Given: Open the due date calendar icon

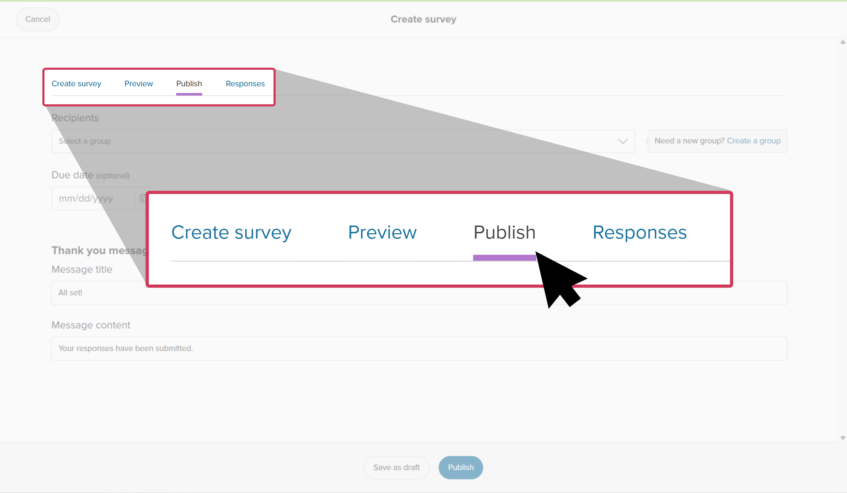Looking at the screenshot, I should [142, 198].
